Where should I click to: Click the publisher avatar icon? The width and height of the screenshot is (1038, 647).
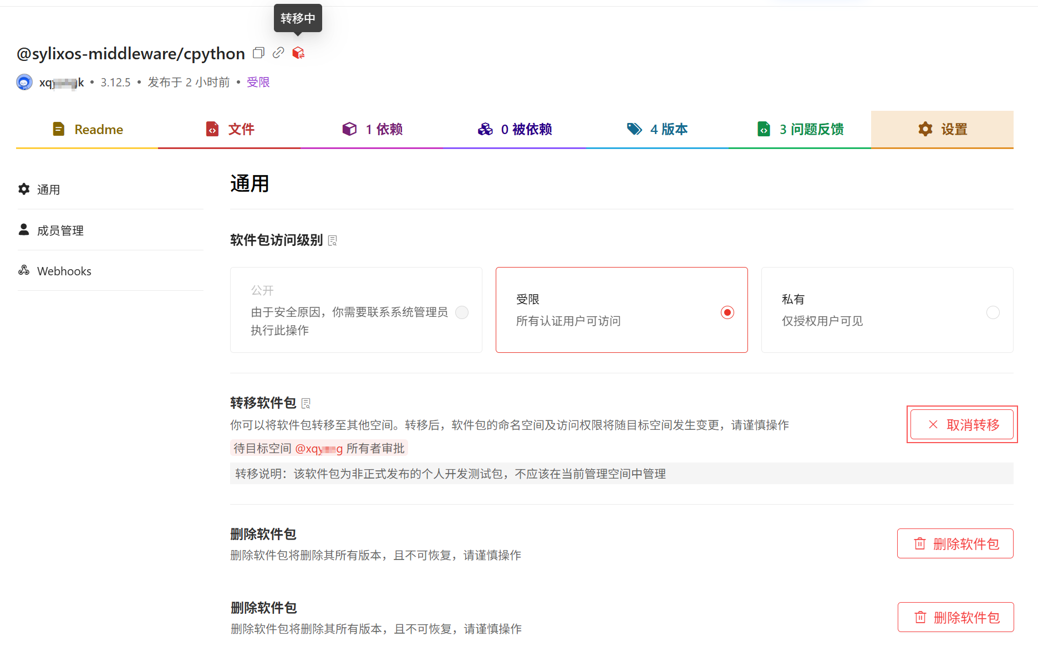[x=24, y=83]
